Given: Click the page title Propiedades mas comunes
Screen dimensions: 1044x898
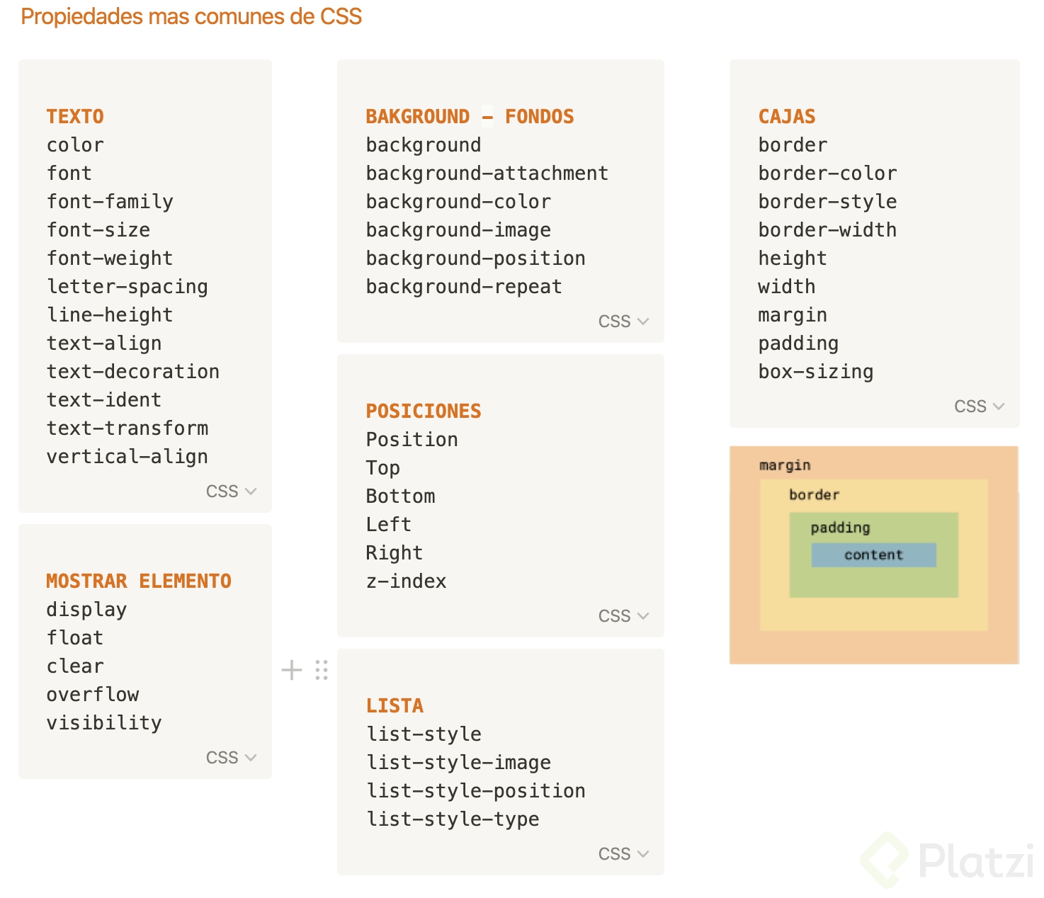Looking at the screenshot, I should (191, 16).
